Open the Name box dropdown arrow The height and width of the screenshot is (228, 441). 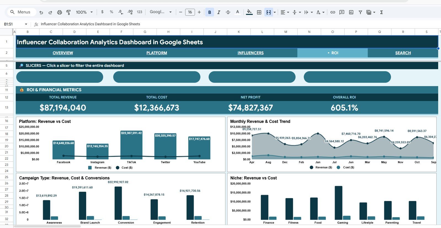26,24
